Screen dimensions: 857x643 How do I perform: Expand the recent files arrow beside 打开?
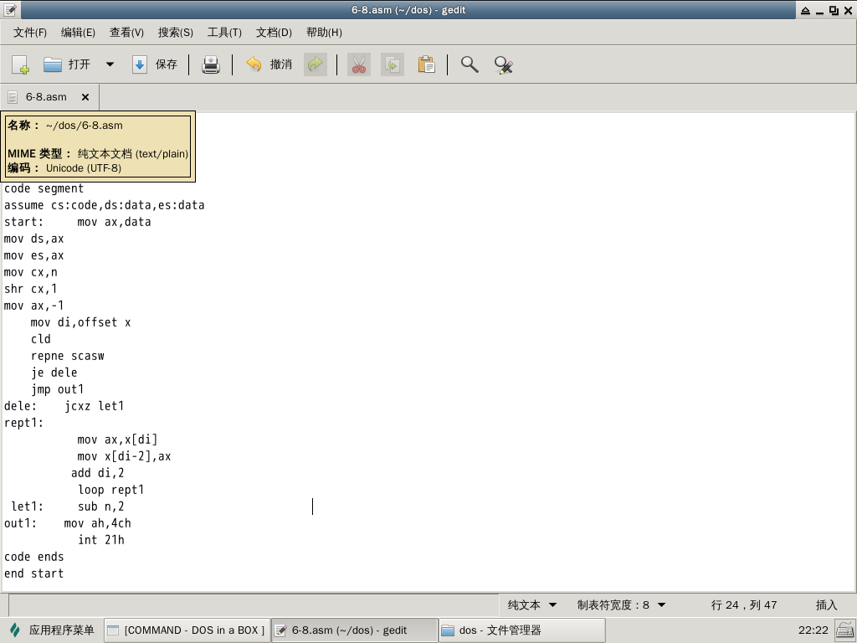tap(110, 64)
